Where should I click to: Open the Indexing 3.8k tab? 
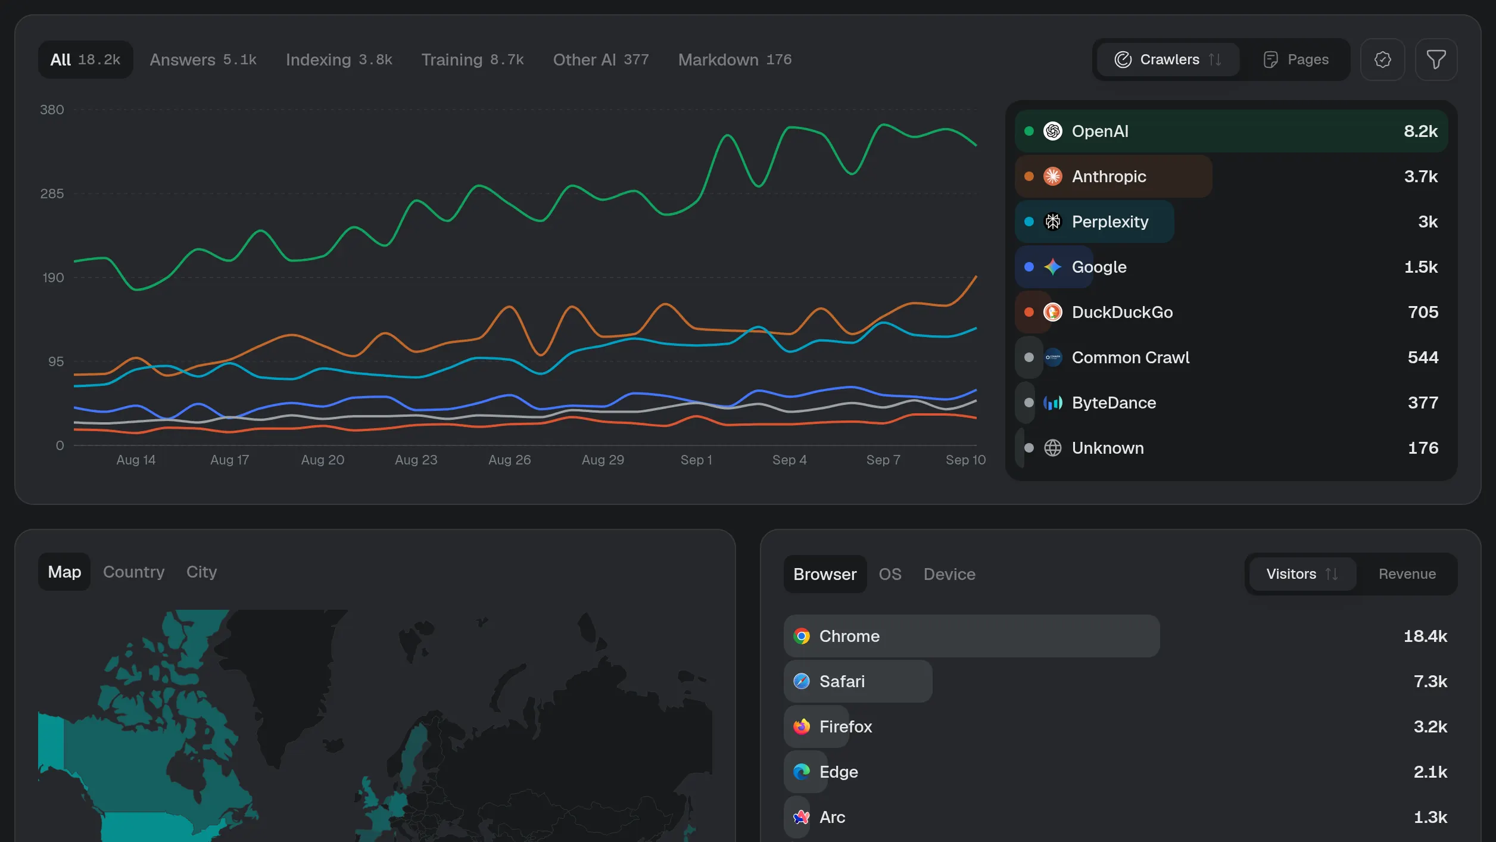[x=339, y=60]
